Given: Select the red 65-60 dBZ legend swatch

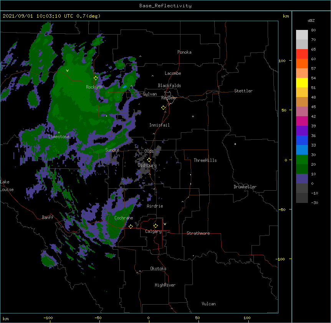Looking at the screenshot, I should pos(302,54).
